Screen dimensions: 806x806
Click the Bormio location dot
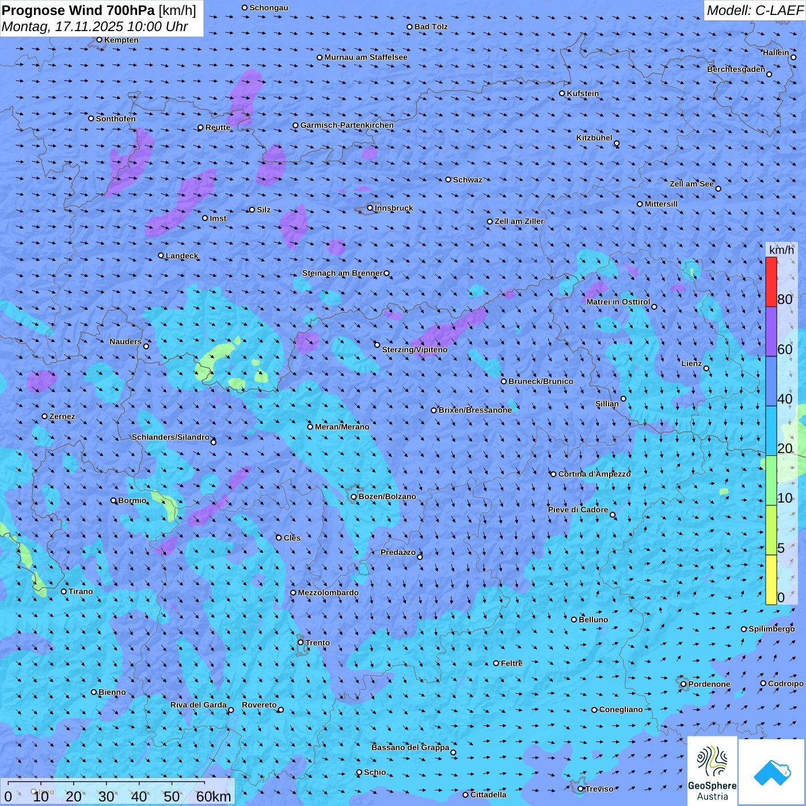113,500
